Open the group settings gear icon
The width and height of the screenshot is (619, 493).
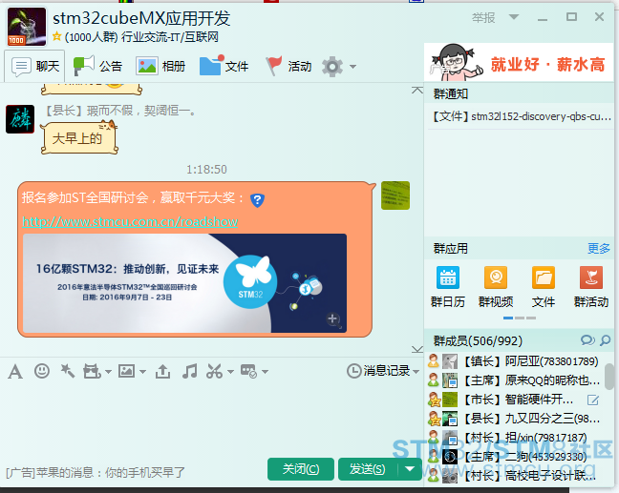click(x=332, y=67)
